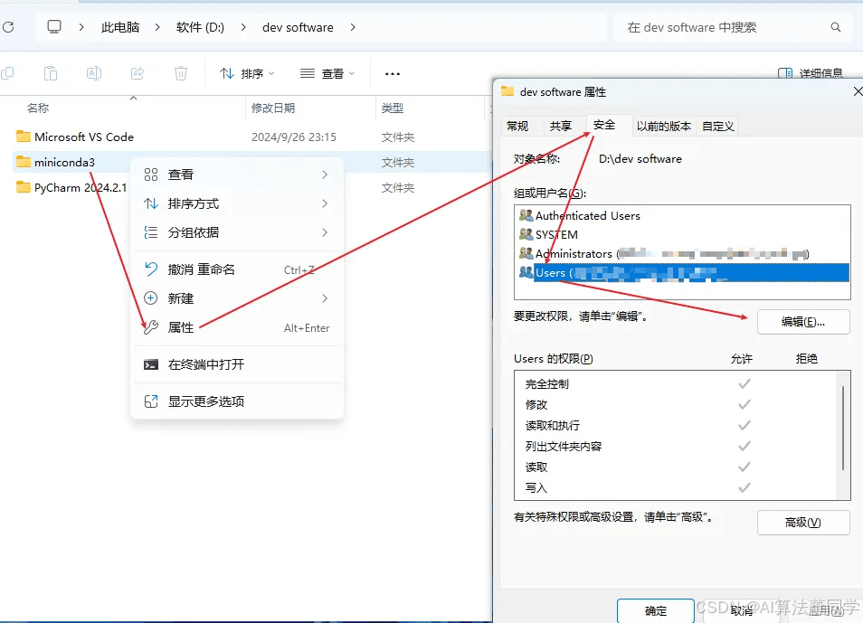This screenshot has height=623, width=863.
Task: Click the Administrators group icon
Action: 526,253
